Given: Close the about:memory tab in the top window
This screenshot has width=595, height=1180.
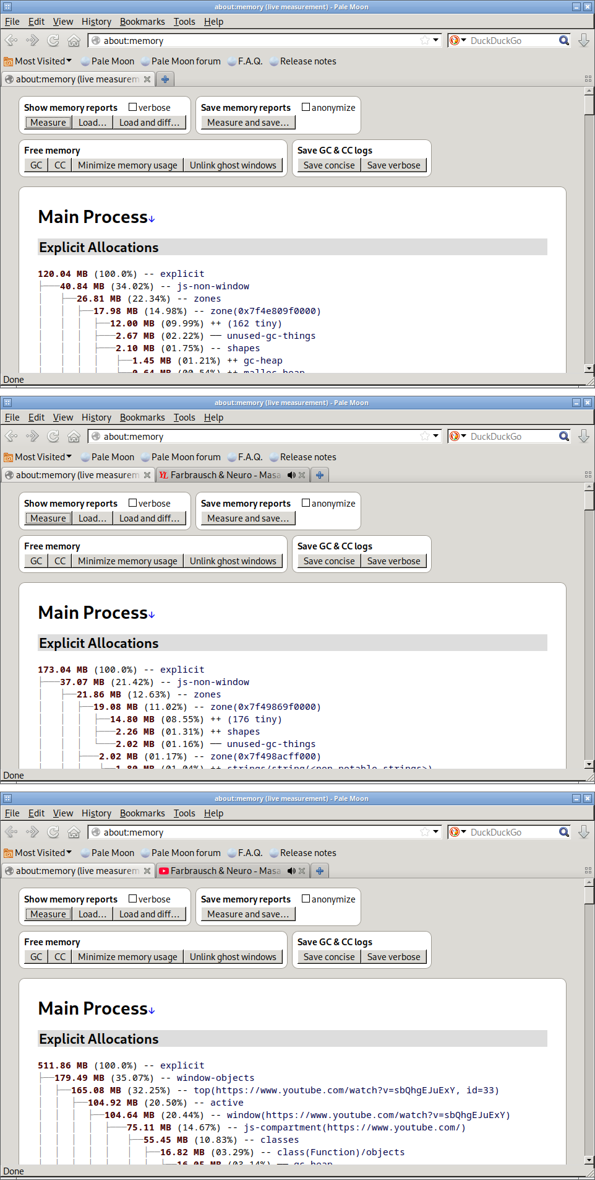Looking at the screenshot, I should pos(147,79).
